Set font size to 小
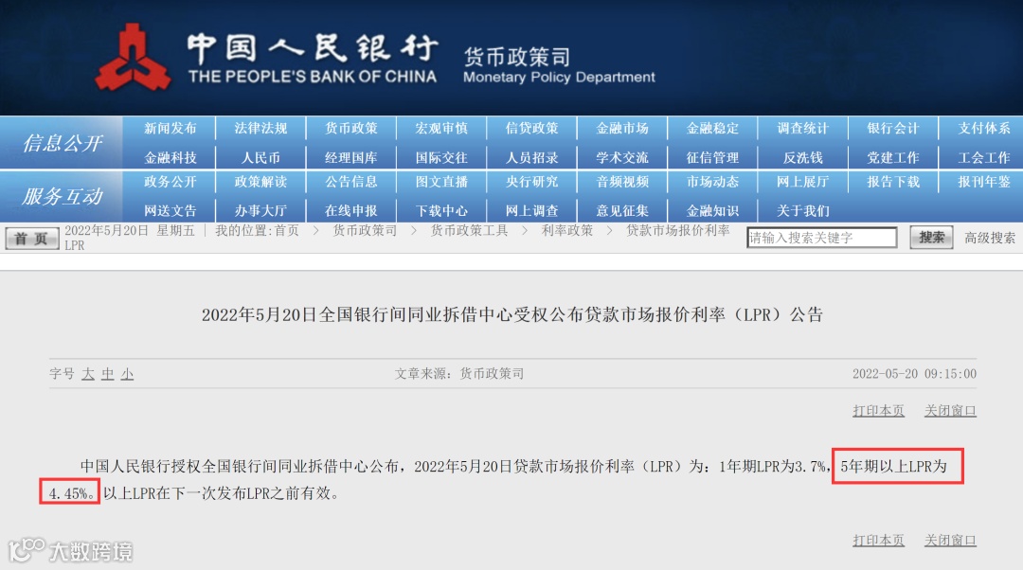This screenshot has width=1023, height=570. tap(127, 374)
